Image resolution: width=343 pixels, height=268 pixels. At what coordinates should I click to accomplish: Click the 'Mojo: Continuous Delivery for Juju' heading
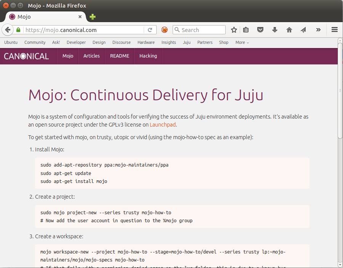[x=146, y=95]
